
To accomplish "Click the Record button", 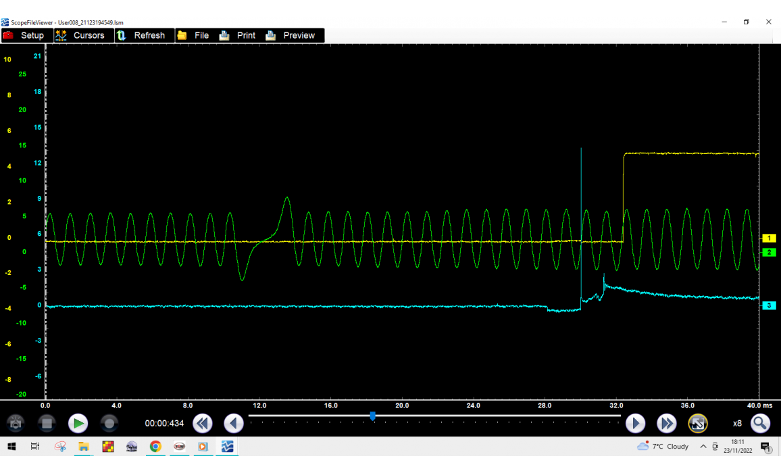I will pos(109,424).
